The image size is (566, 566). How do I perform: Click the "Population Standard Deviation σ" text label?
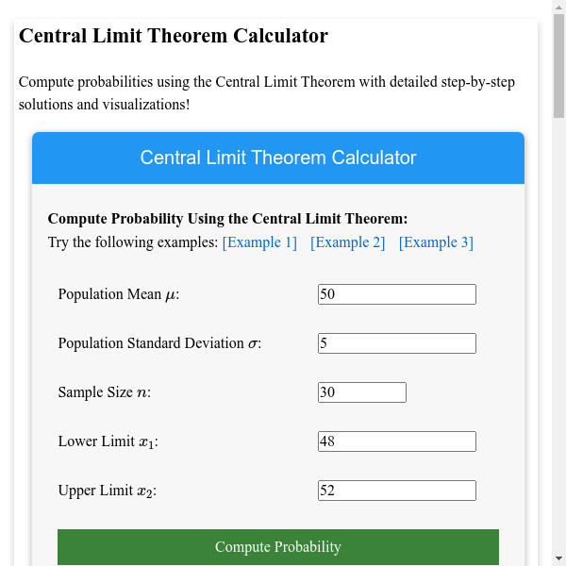[159, 343]
